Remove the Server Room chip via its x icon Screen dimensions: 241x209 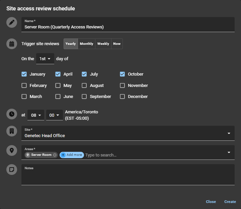point(55,155)
